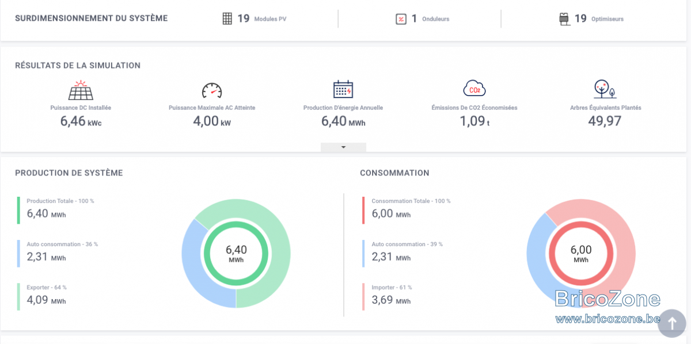Image resolution: width=691 pixels, height=344 pixels.
Task: Click the optimizer icon beside Optimiseurs
Action: coord(563,19)
